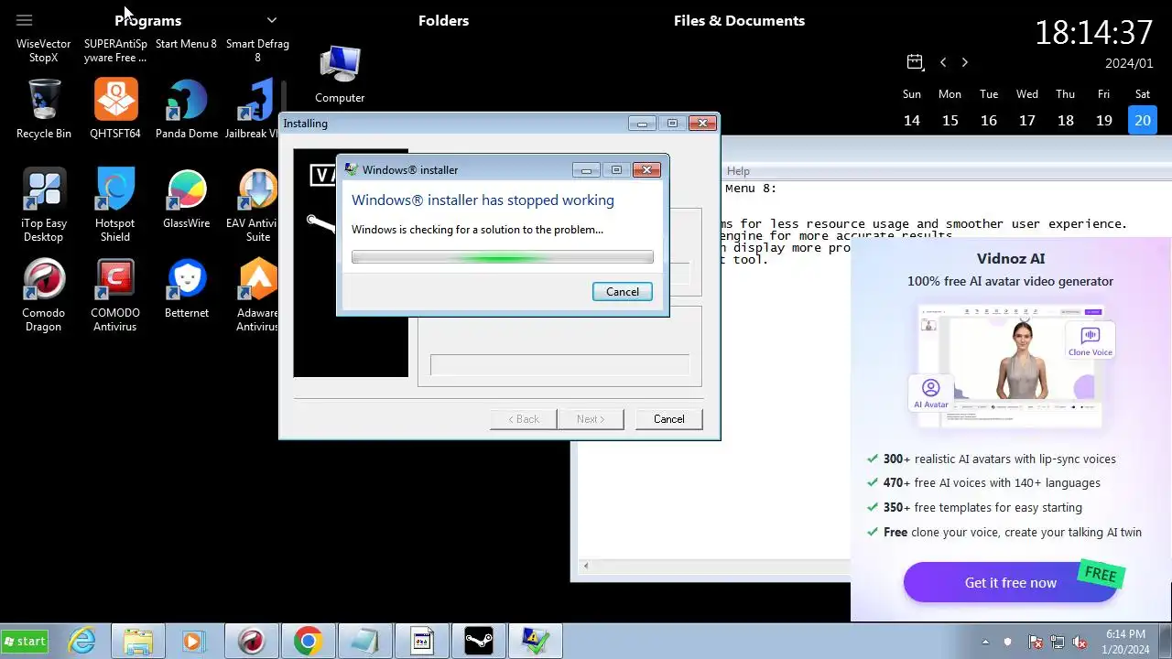Open Action Center flag tray icon
The height and width of the screenshot is (659, 1172).
(x=1036, y=642)
